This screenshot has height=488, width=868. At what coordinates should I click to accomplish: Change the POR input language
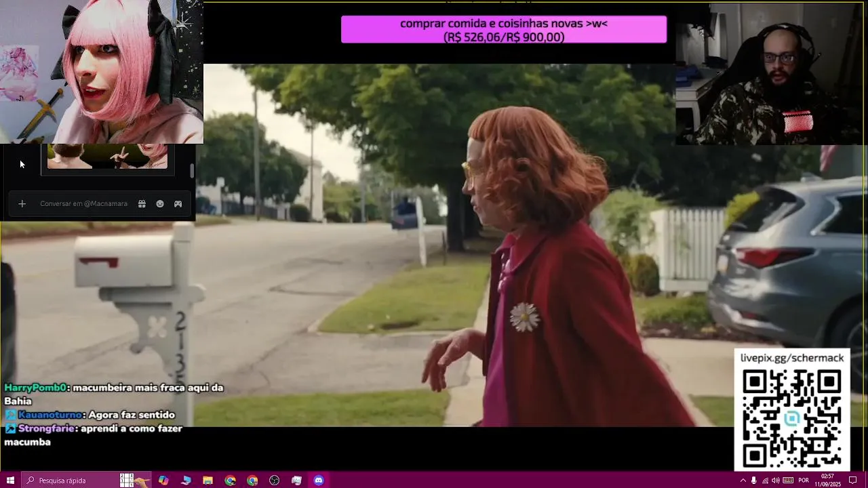pos(804,481)
